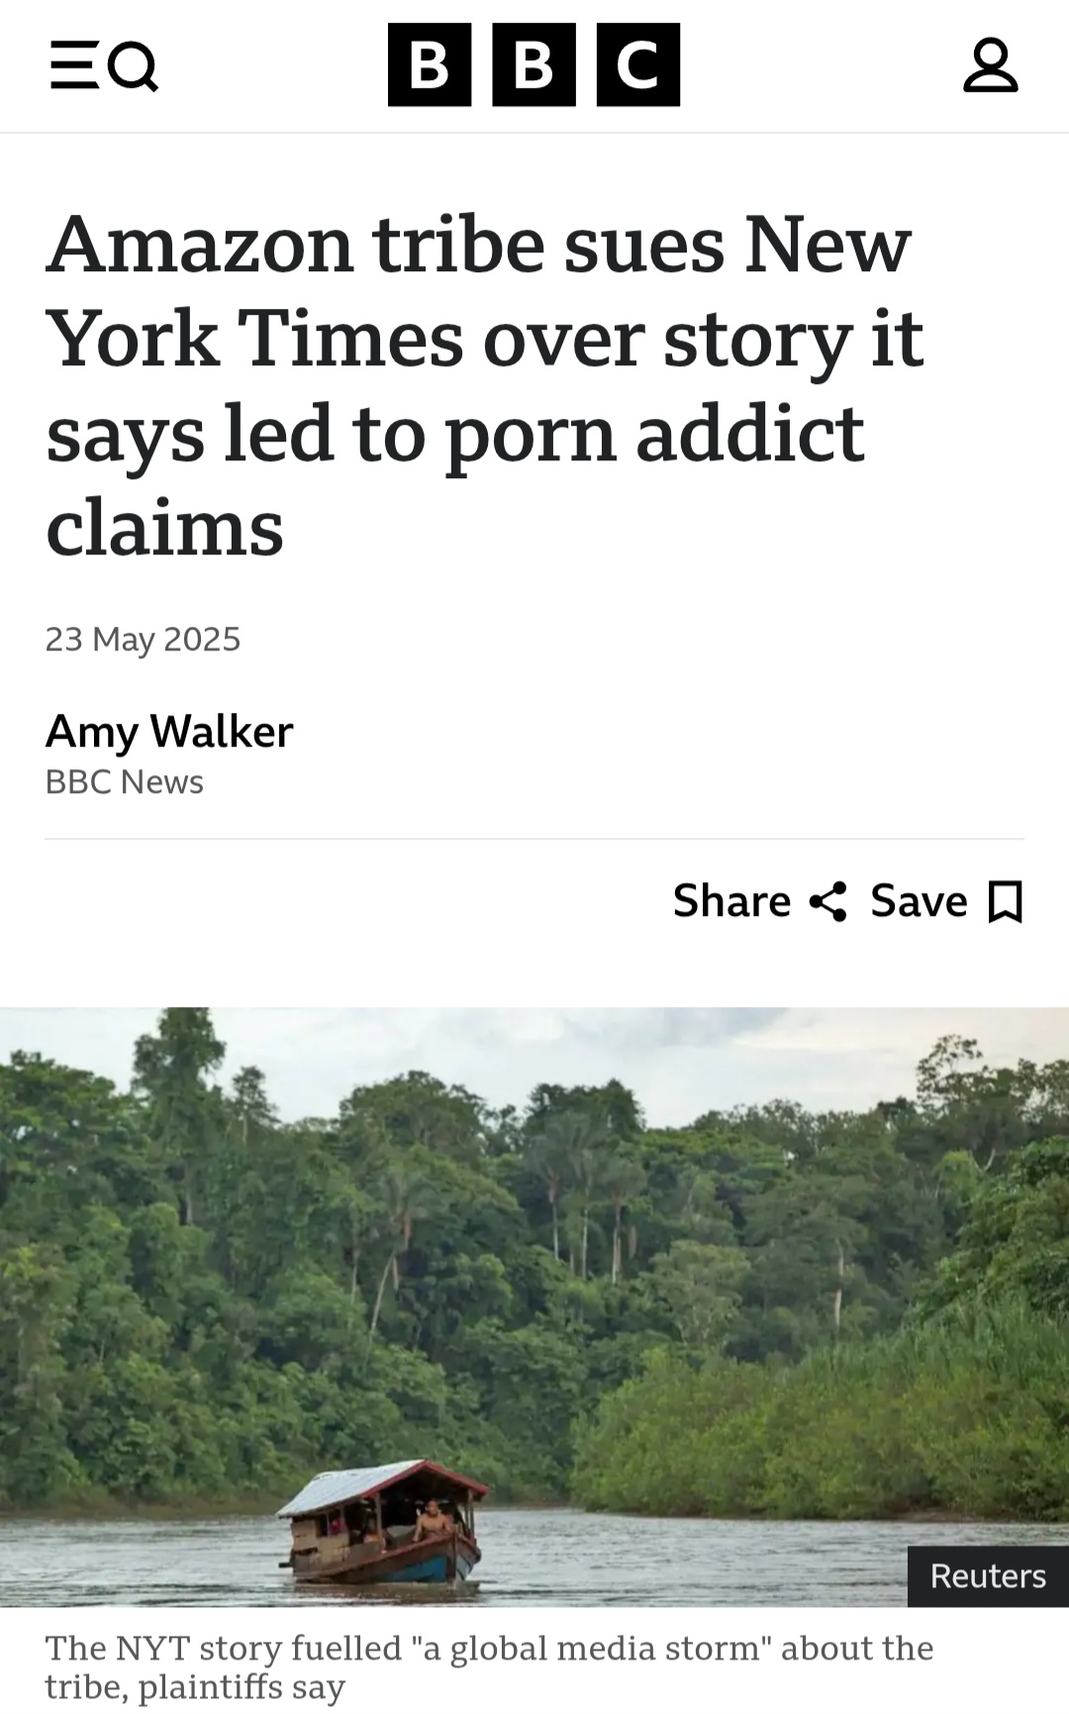Image resolution: width=1069 pixels, height=1714 pixels.
Task: Tap the divider line below the byline
Action: pyautogui.click(x=534, y=839)
